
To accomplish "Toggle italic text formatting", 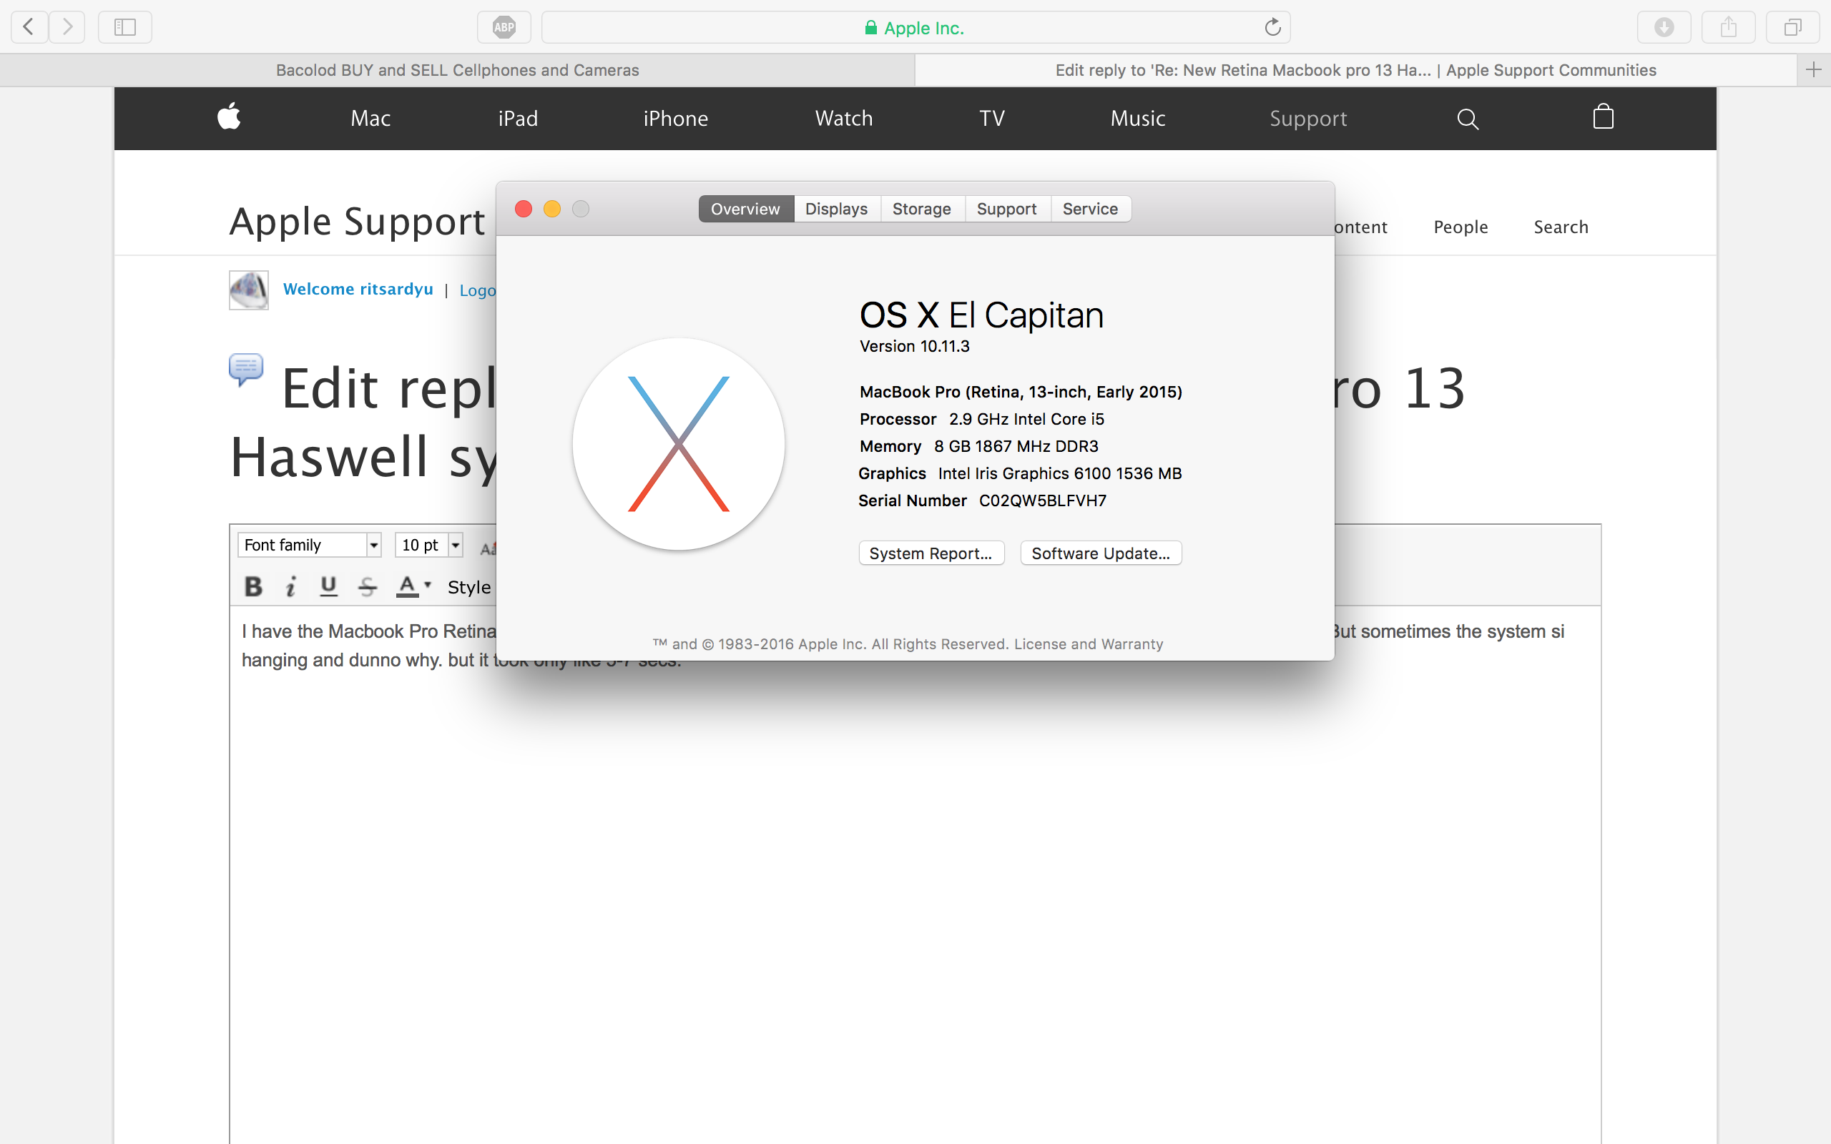I will point(290,586).
